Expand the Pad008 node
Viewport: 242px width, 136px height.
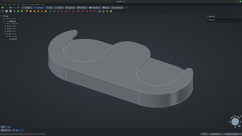point(6,34)
